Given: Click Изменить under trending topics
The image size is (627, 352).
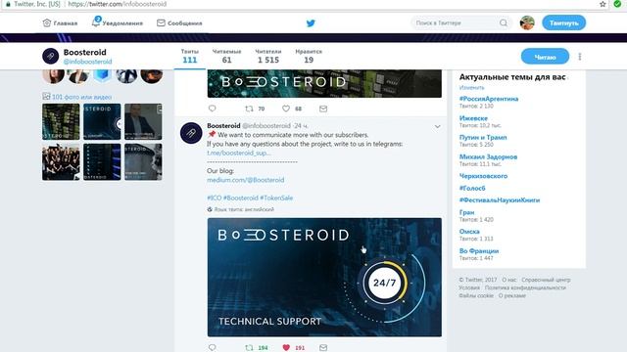Looking at the screenshot, I should pos(471,87).
